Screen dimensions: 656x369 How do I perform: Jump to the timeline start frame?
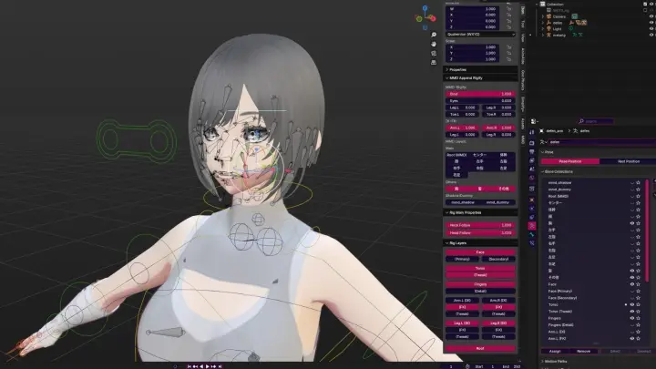[190, 366]
